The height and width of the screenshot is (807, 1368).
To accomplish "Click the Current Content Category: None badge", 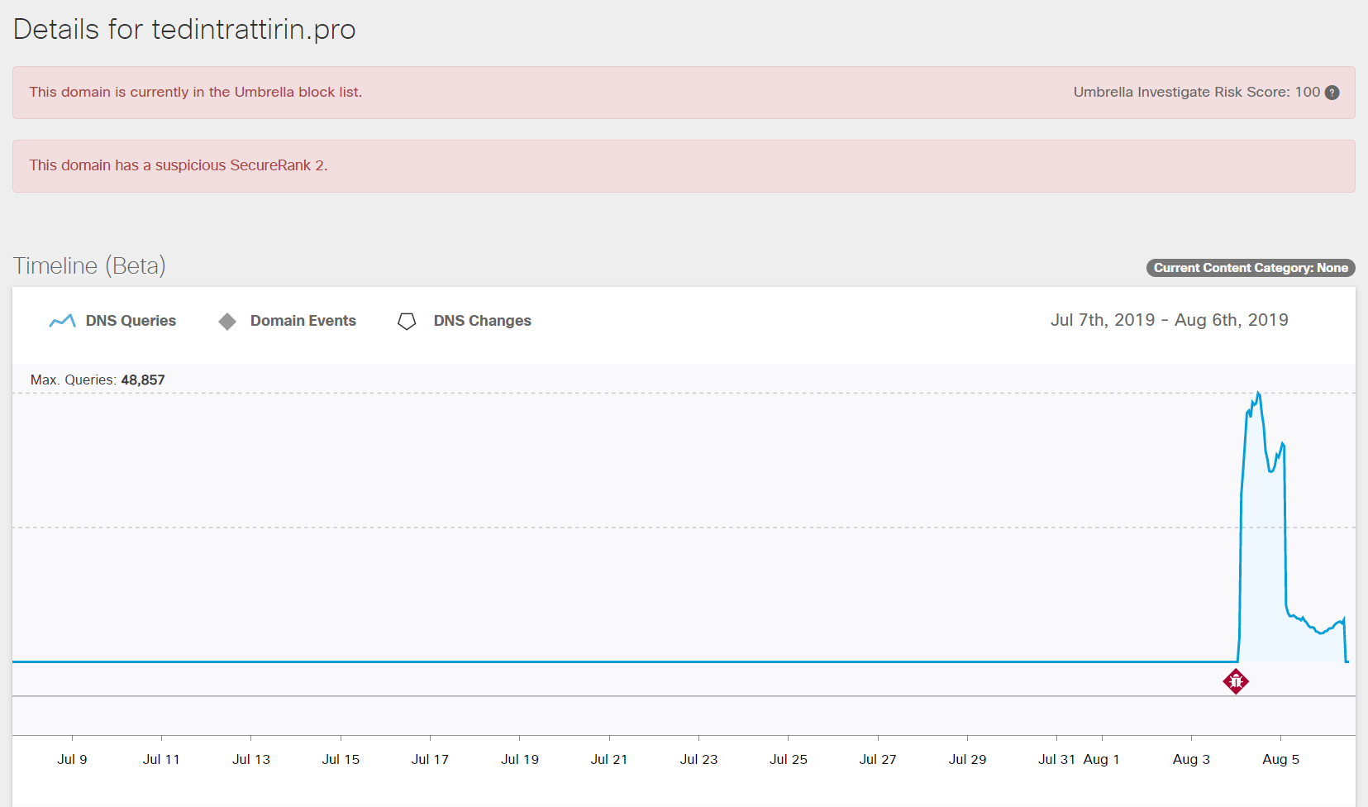I will click(x=1250, y=268).
